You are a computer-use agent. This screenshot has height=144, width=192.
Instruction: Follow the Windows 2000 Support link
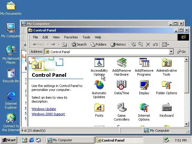click(48, 114)
